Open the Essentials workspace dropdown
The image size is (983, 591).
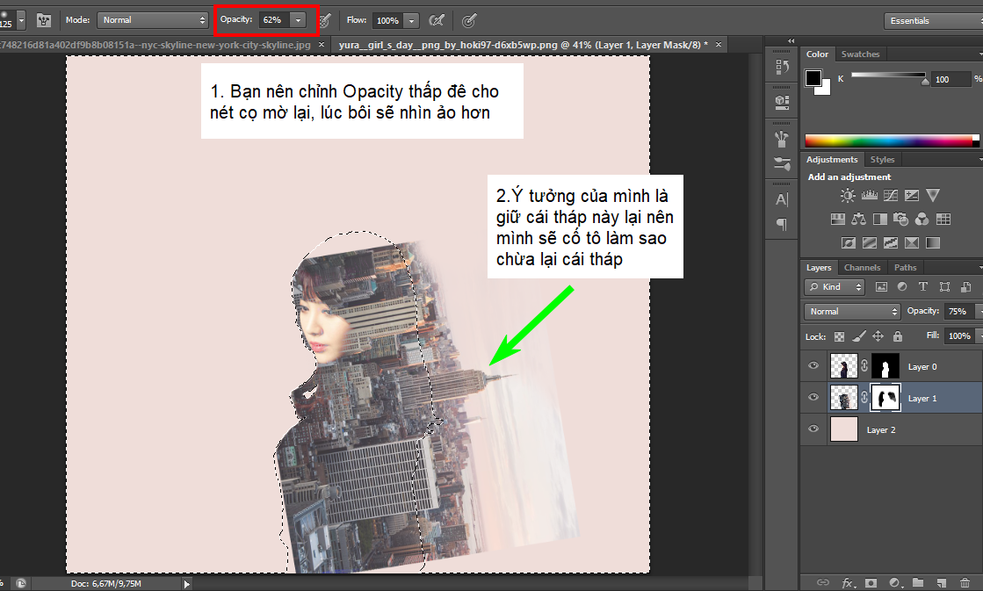click(x=931, y=20)
